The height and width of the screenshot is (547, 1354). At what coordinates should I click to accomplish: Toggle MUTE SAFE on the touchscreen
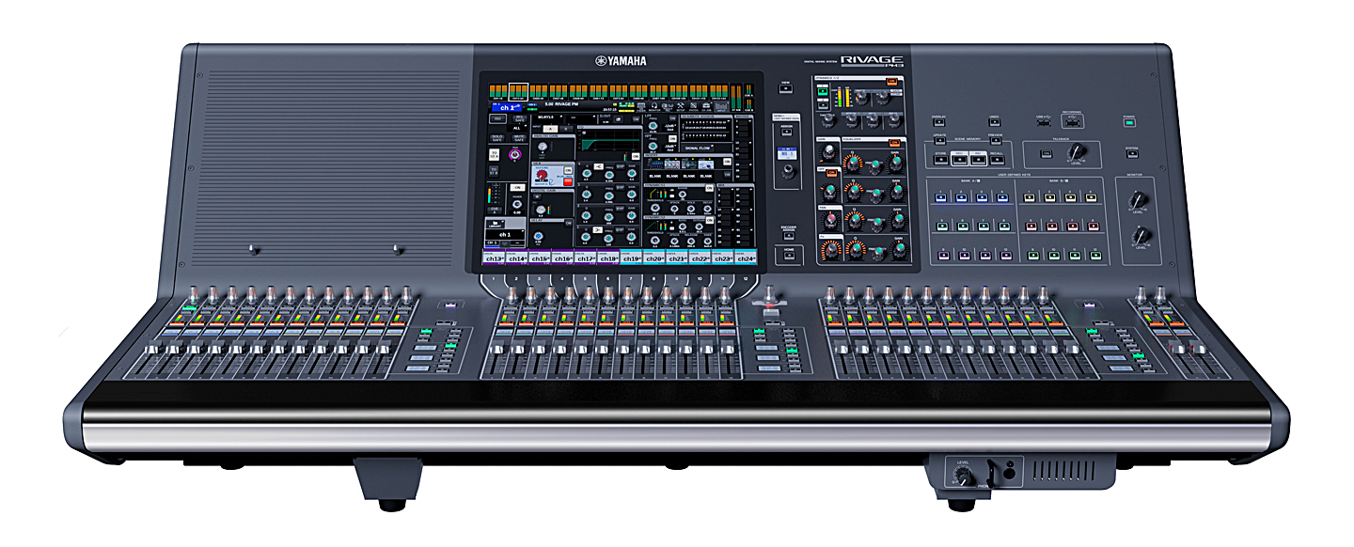(x=519, y=138)
